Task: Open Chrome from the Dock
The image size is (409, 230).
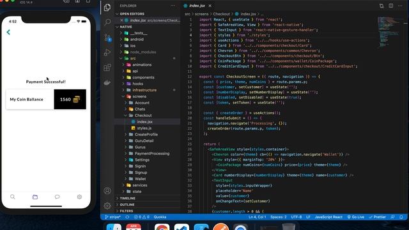Action: [x=162, y=227]
